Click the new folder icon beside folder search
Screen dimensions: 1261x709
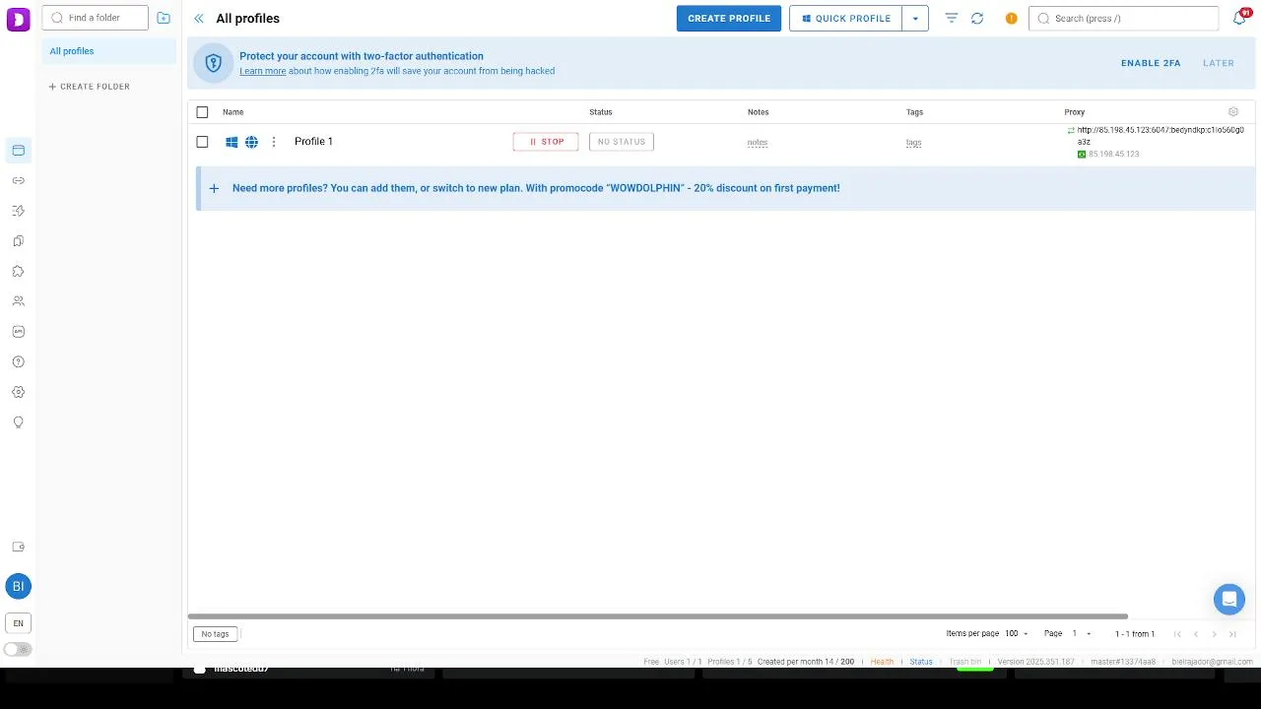164,18
